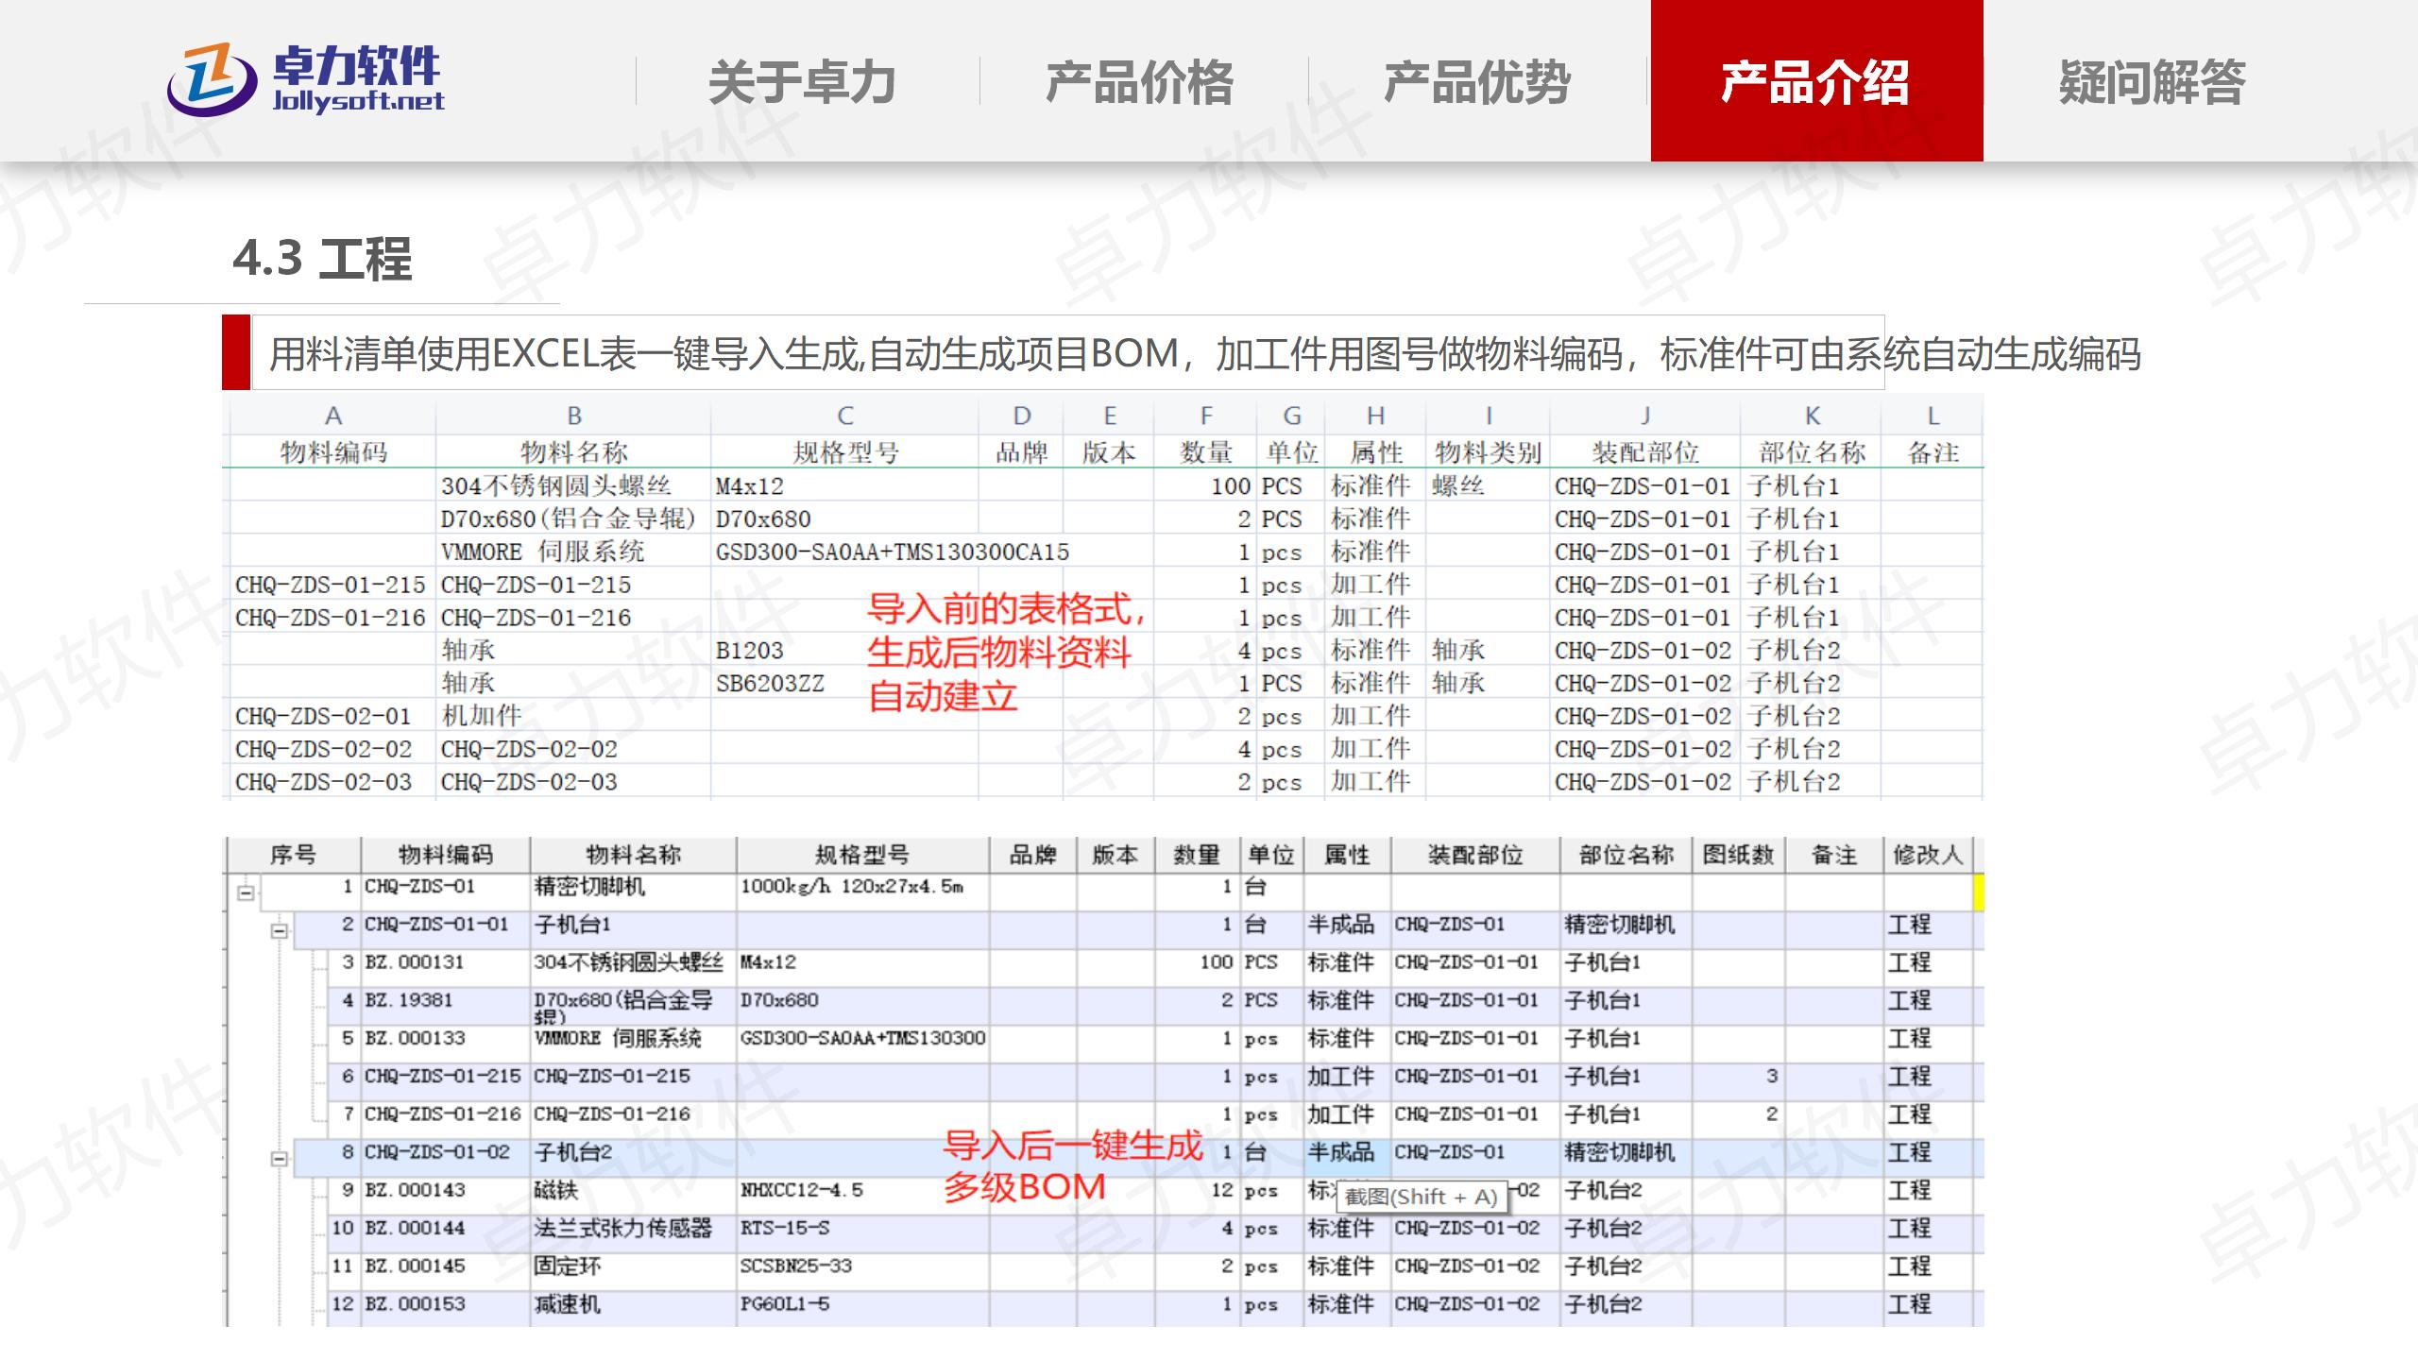
Task: Click the 4.3 工程 section heading
Action: [322, 258]
